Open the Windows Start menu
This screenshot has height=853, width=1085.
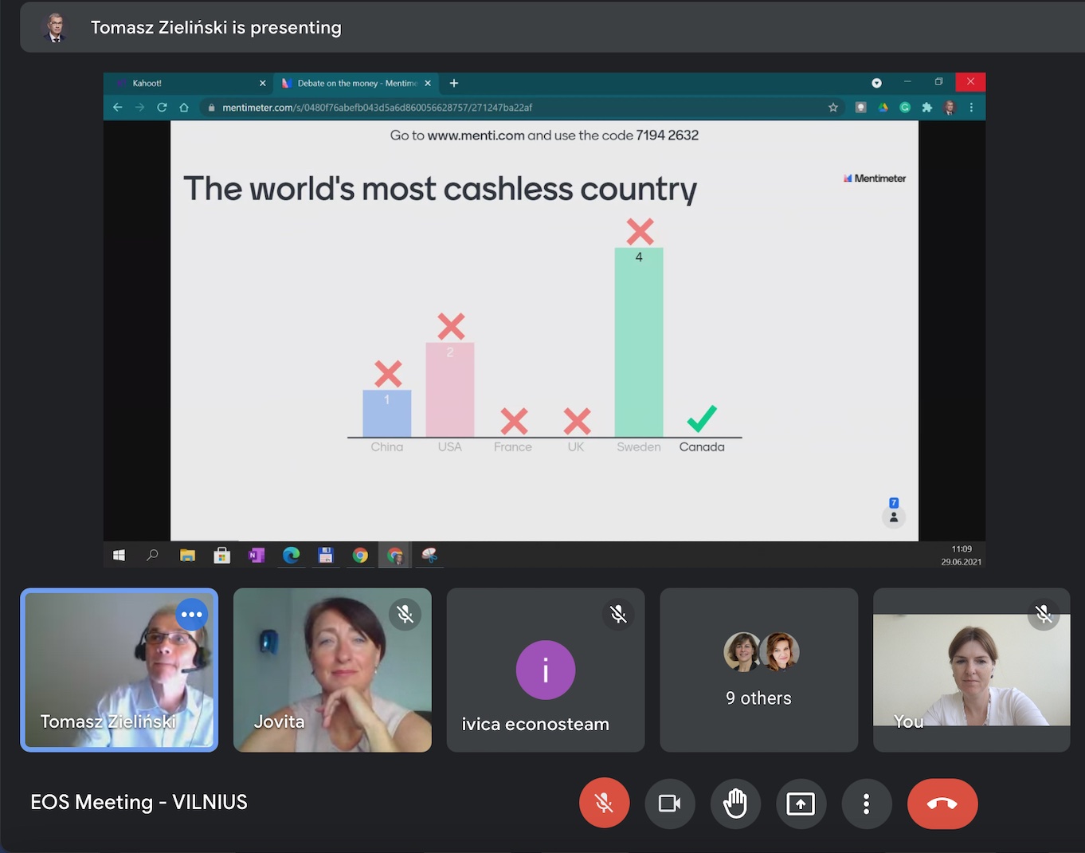119,556
